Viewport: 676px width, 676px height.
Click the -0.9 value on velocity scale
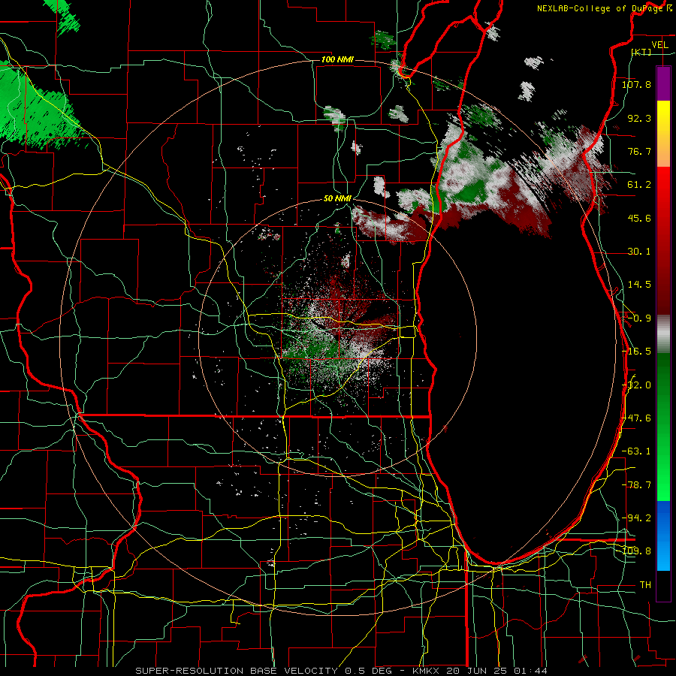[639, 318]
